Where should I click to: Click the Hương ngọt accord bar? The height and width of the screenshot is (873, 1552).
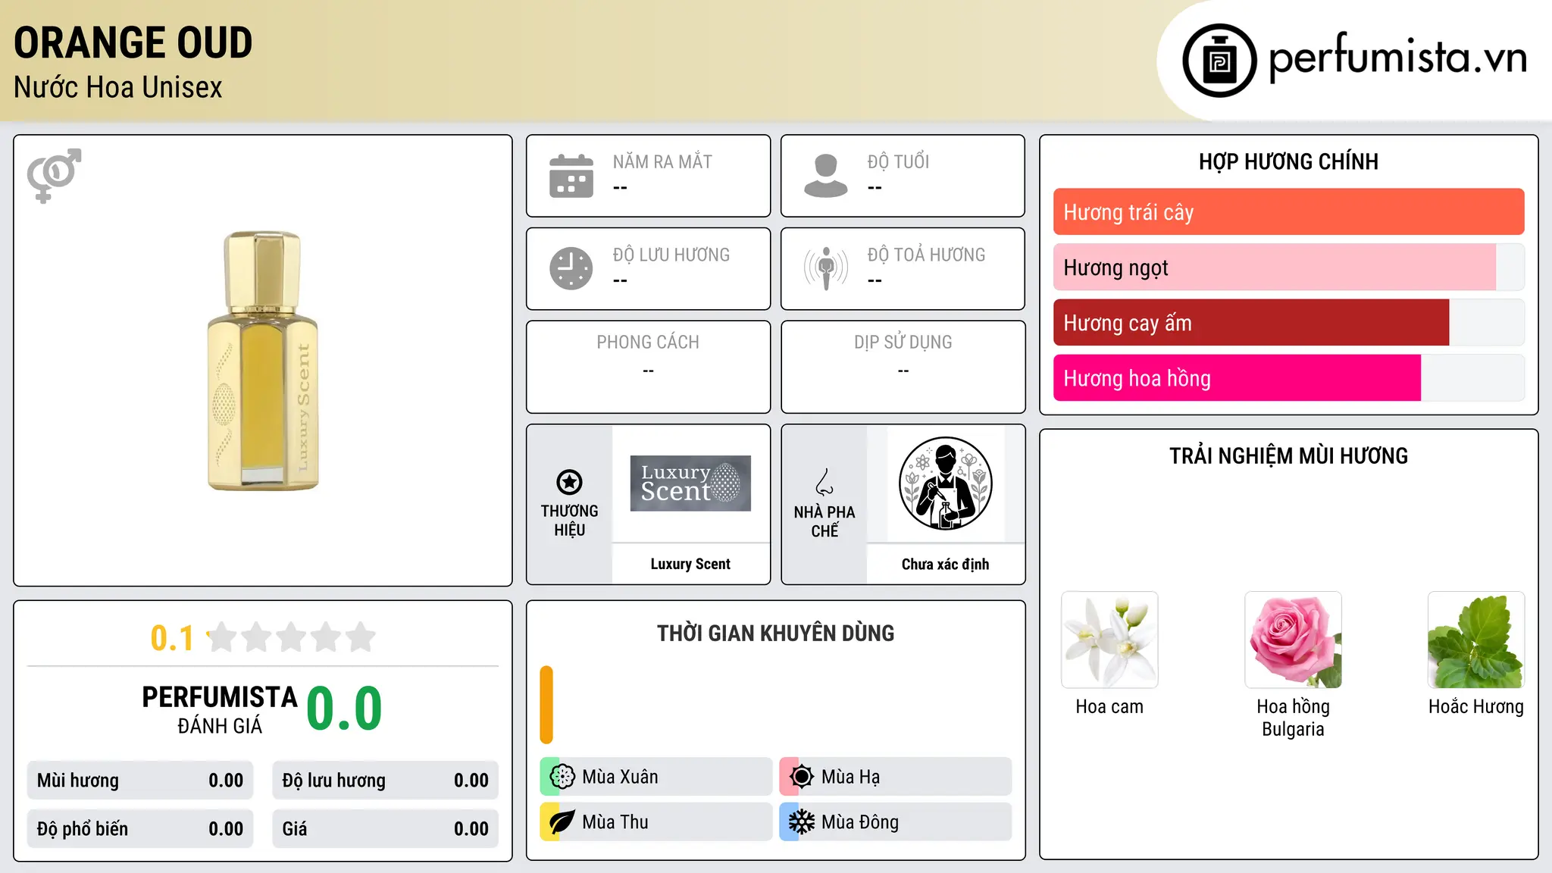coord(1288,268)
